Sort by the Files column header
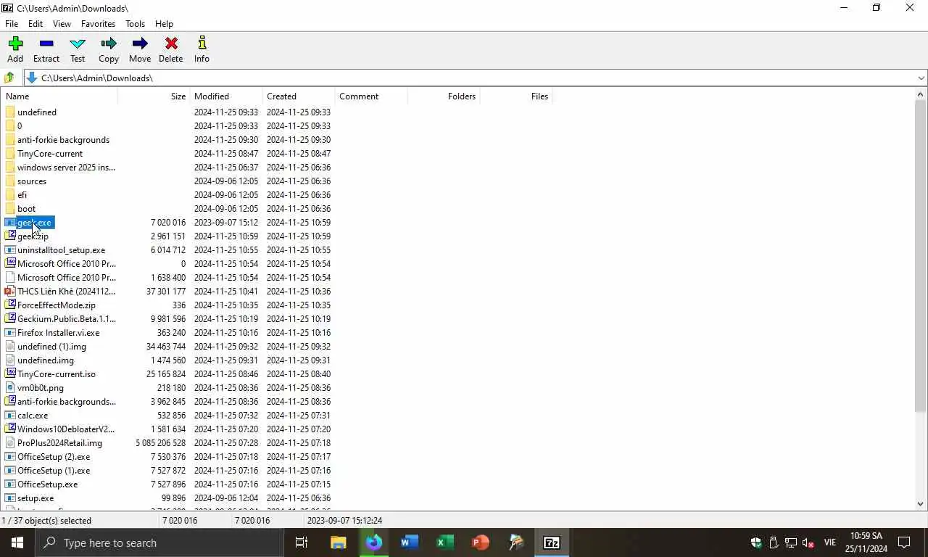This screenshot has height=557, width=928. coord(516,96)
